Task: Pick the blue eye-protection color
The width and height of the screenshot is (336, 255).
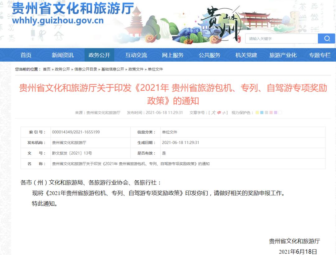Action: tap(262, 113)
